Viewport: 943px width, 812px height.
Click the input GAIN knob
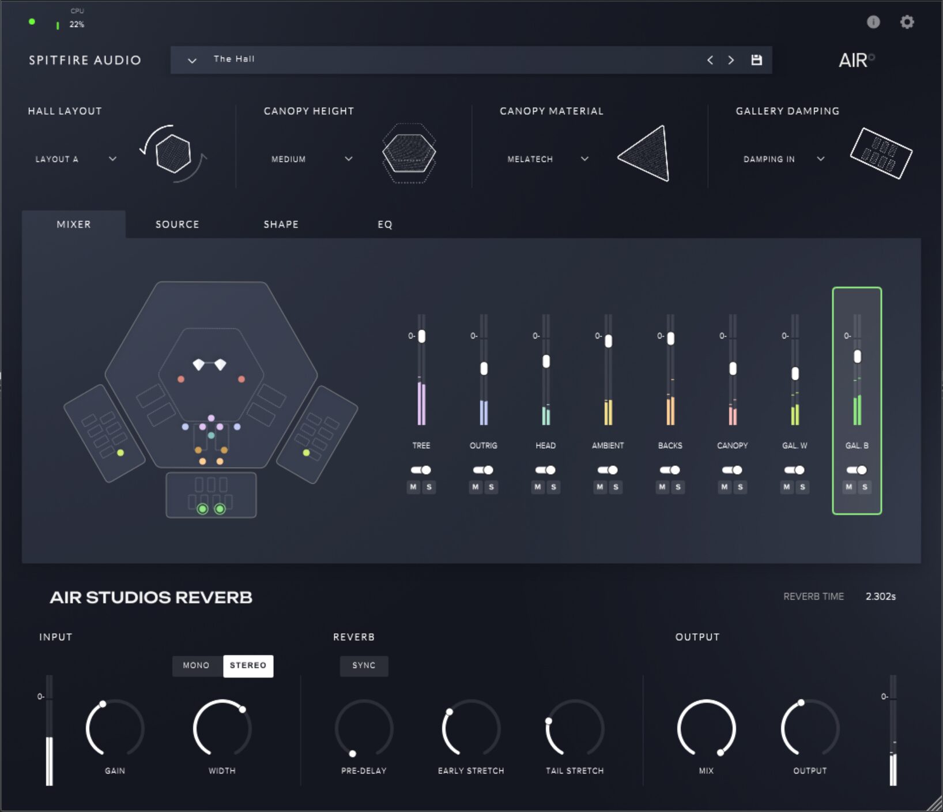(x=115, y=728)
